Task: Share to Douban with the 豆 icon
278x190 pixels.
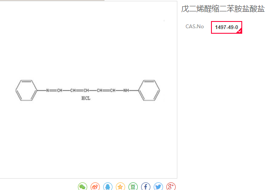Action: point(133,187)
